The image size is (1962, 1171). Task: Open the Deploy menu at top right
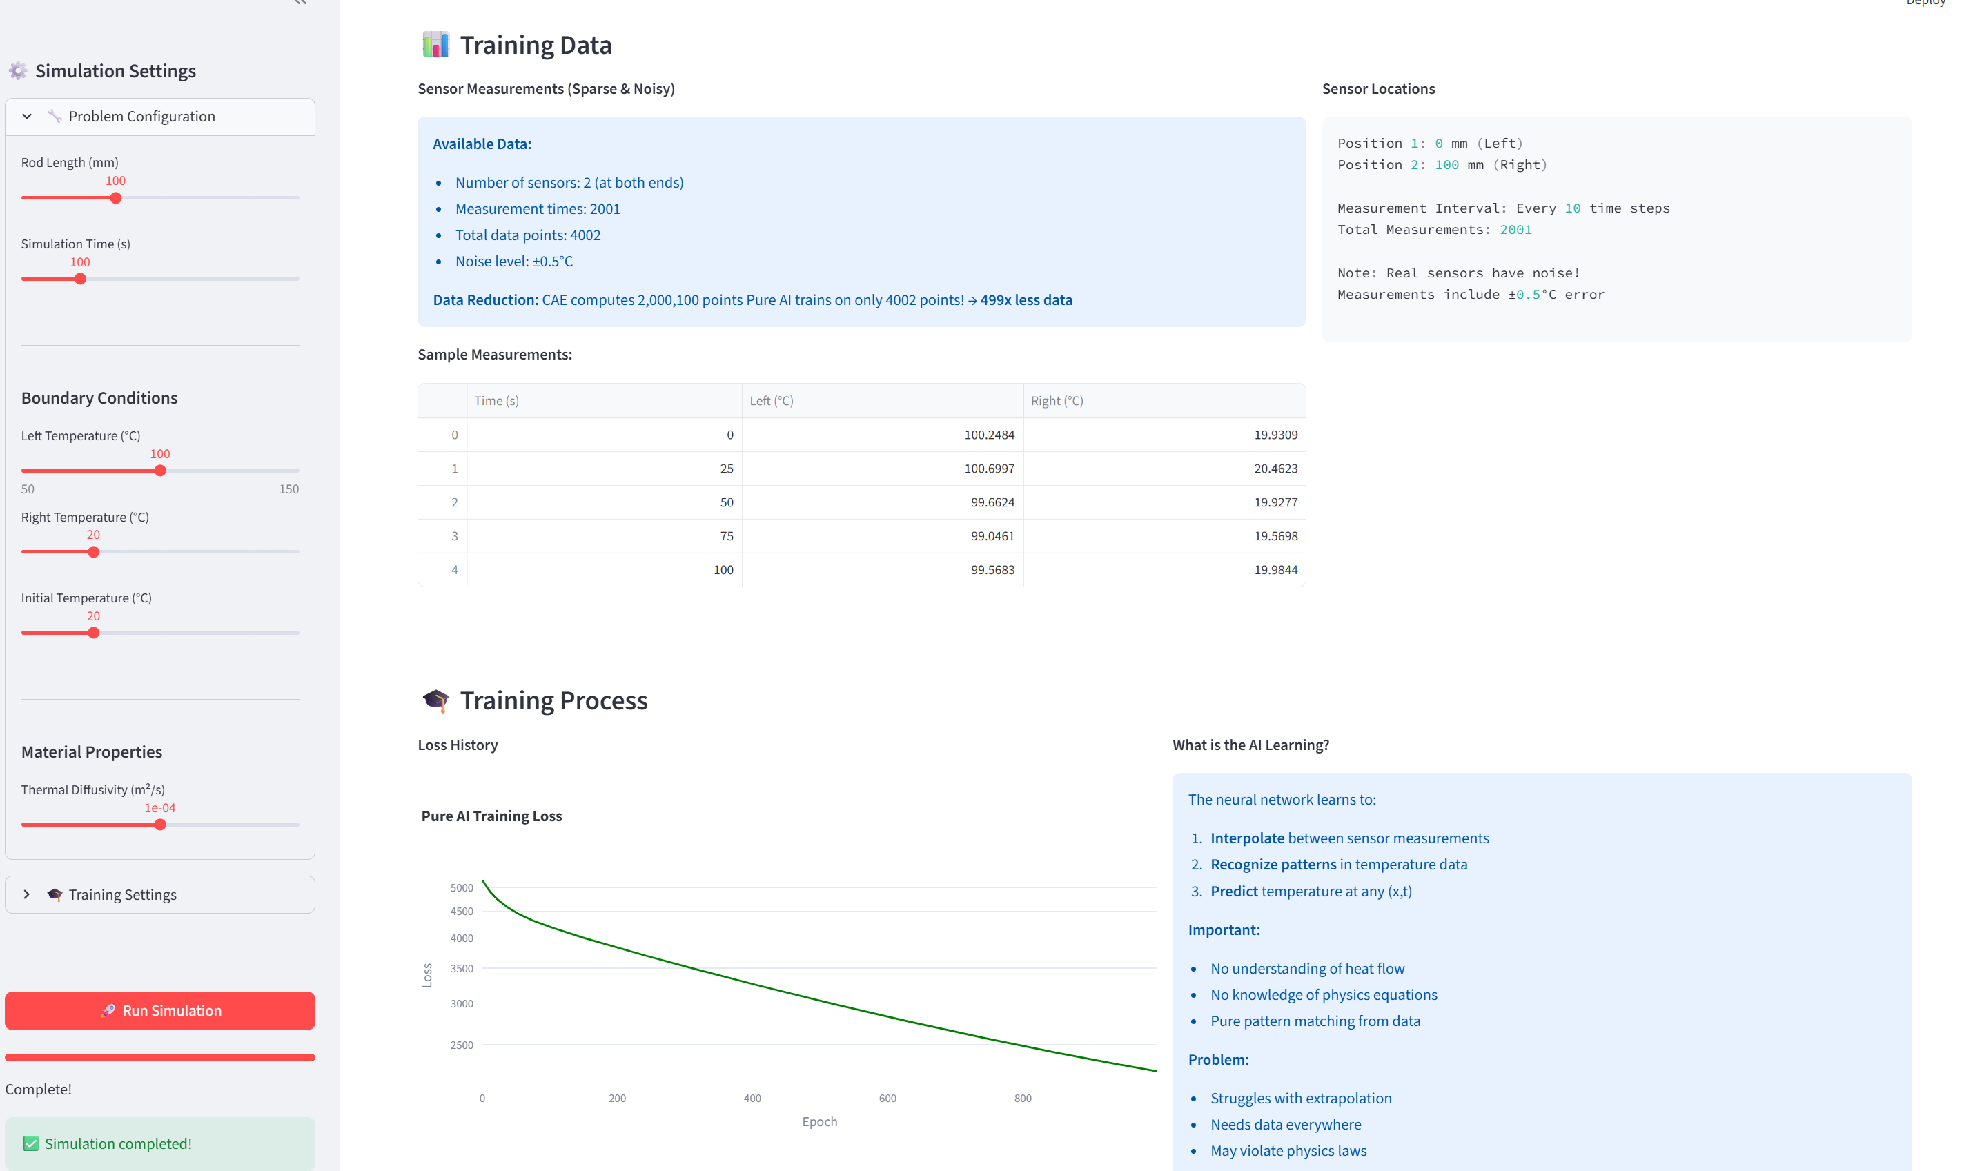click(1924, 2)
